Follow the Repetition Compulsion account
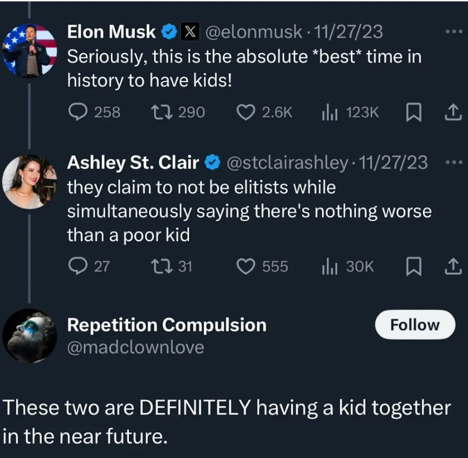 click(415, 325)
